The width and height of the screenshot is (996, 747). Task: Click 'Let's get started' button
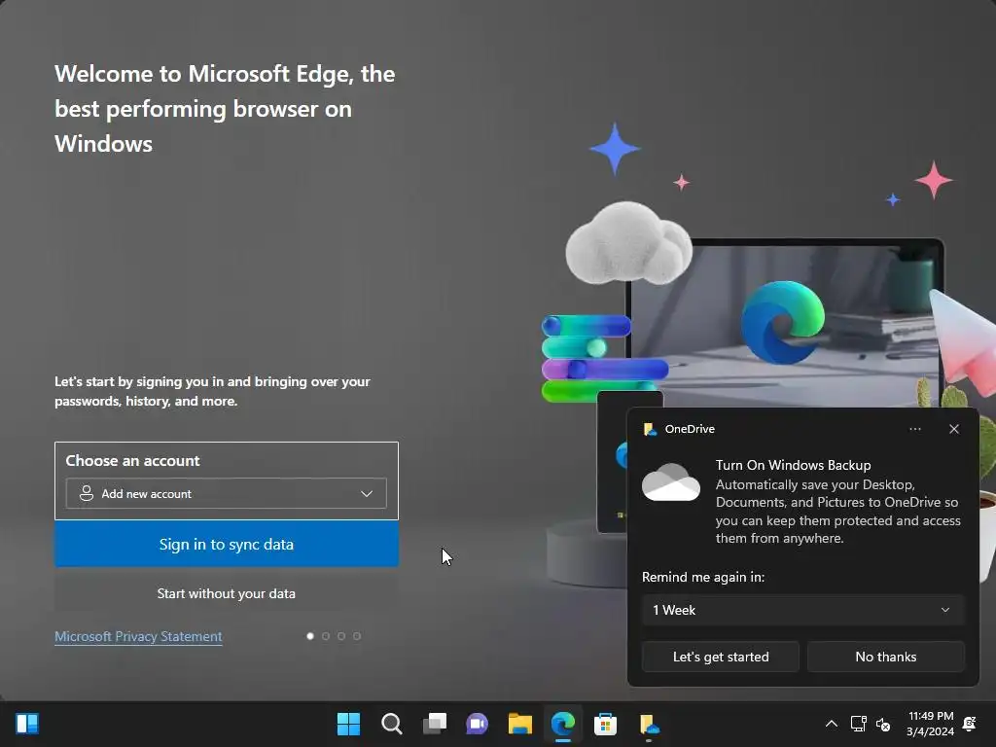click(x=721, y=657)
